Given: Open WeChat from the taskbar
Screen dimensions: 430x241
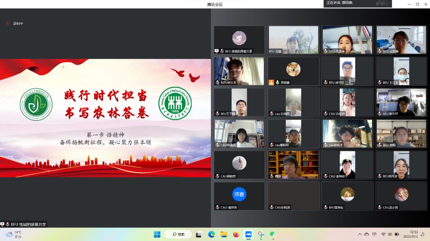Looking at the screenshot, I should (x=273, y=234).
